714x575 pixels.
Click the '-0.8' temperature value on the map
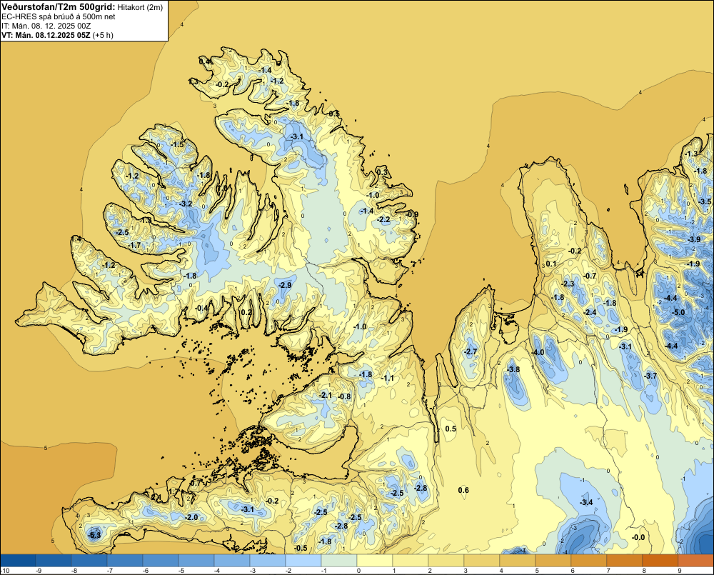pos(345,396)
